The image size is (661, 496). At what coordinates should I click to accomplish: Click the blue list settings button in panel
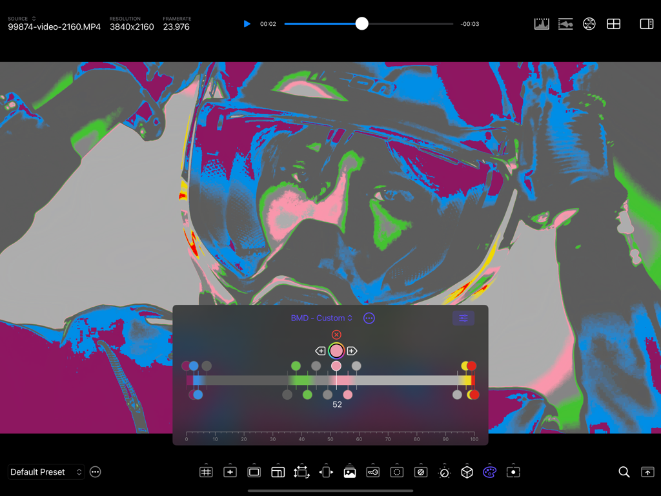(463, 318)
